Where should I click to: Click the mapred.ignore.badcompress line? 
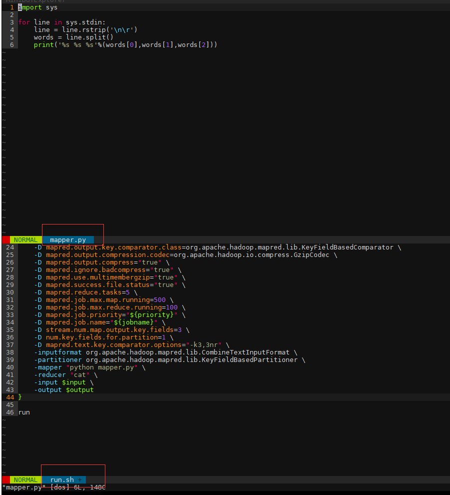(108, 270)
